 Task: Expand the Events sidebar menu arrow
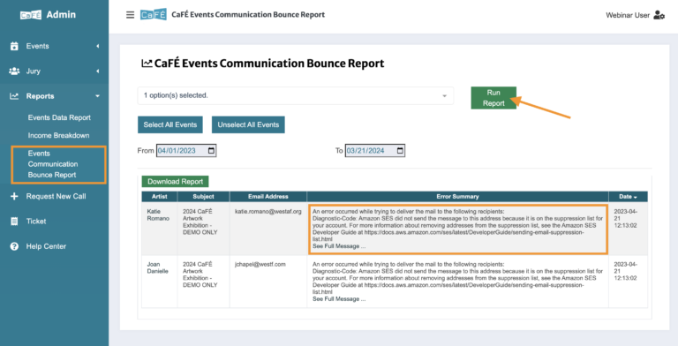coord(98,46)
